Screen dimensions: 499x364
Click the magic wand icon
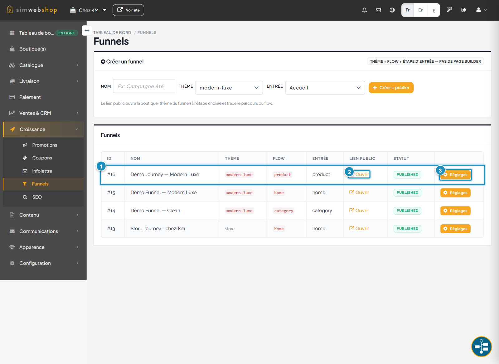449,10
